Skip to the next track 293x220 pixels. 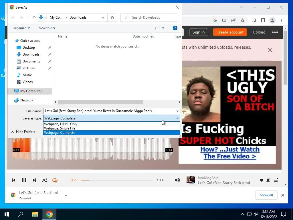pos(34,180)
